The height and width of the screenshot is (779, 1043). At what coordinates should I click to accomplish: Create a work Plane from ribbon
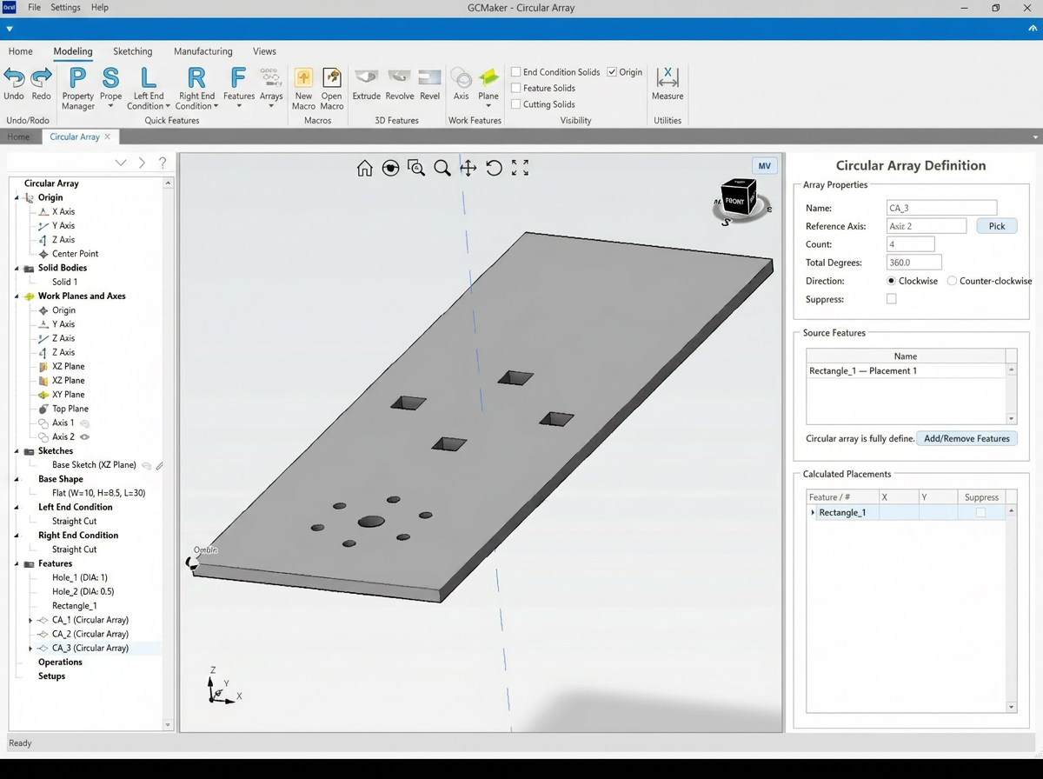(488, 88)
